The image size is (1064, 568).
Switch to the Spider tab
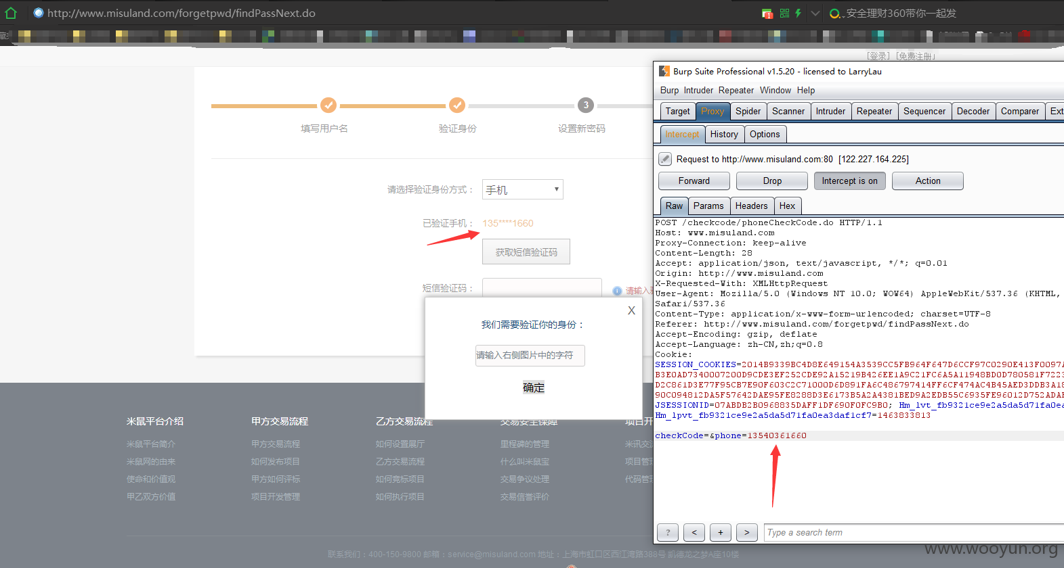[x=748, y=111]
